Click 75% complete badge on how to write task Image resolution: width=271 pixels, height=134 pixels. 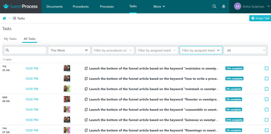(234, 78)
